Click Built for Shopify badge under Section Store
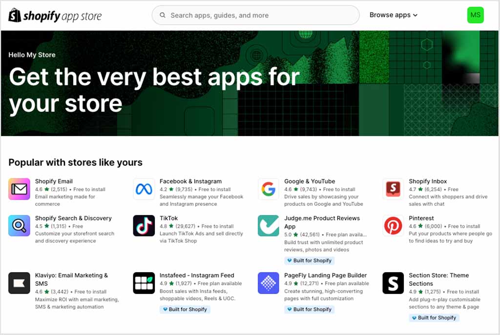 tap(434, 318)
